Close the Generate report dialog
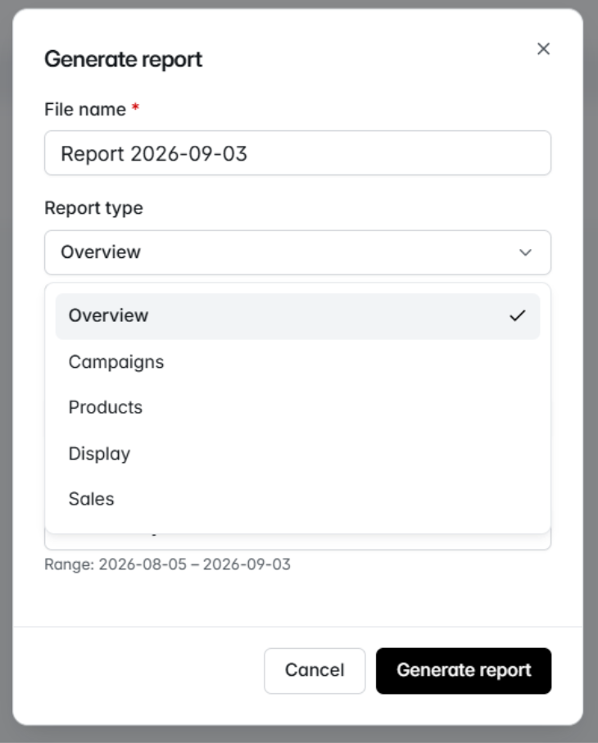Screen dimensions: 598x743 pyautogui.click(x=543, y=49)
